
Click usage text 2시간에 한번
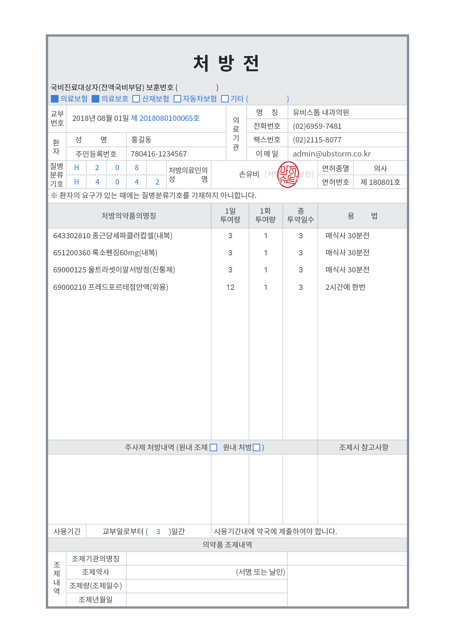tap(345, 287)
